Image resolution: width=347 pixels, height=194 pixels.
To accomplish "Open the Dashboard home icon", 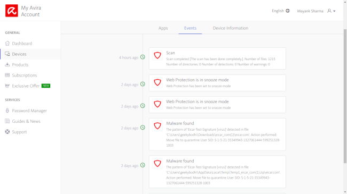I will [7, 43].
